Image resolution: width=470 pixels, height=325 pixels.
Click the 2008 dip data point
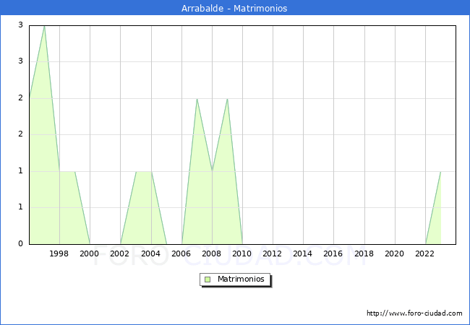click(x=212, y=171)
